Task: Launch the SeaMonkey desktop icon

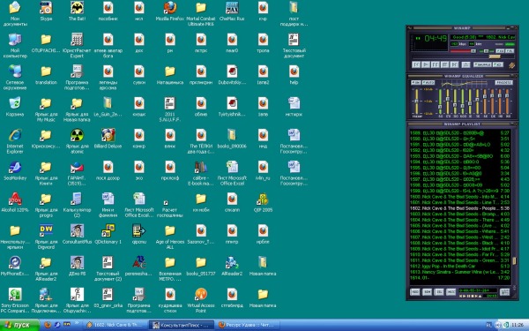Action: [15, 169]
